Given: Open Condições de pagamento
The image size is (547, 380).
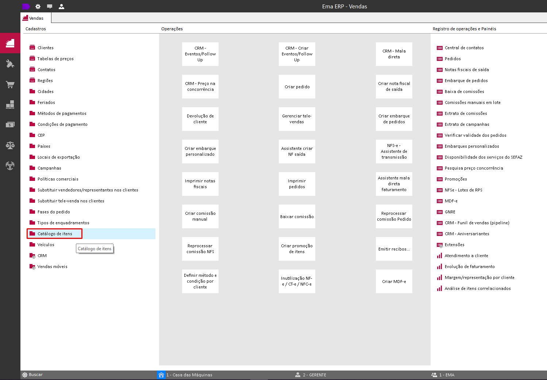Looking at the screenshot, I should coord(62,124).
